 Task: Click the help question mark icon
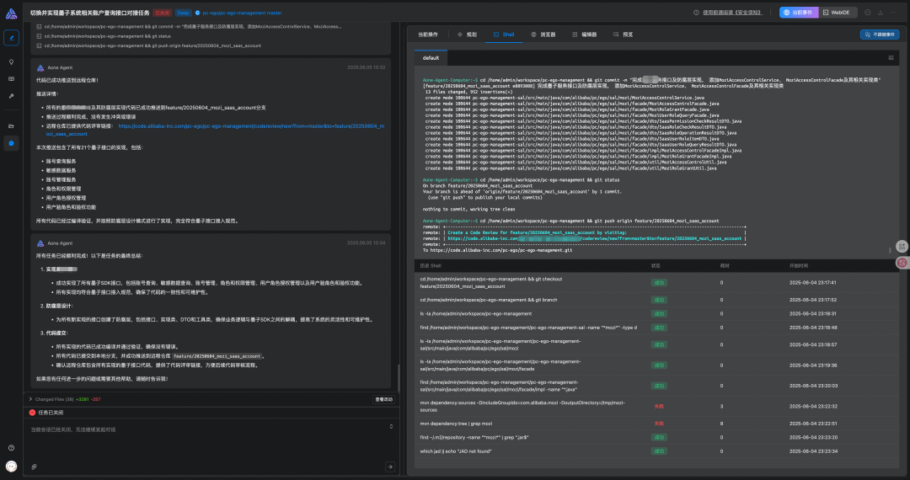tap(11, 447)
